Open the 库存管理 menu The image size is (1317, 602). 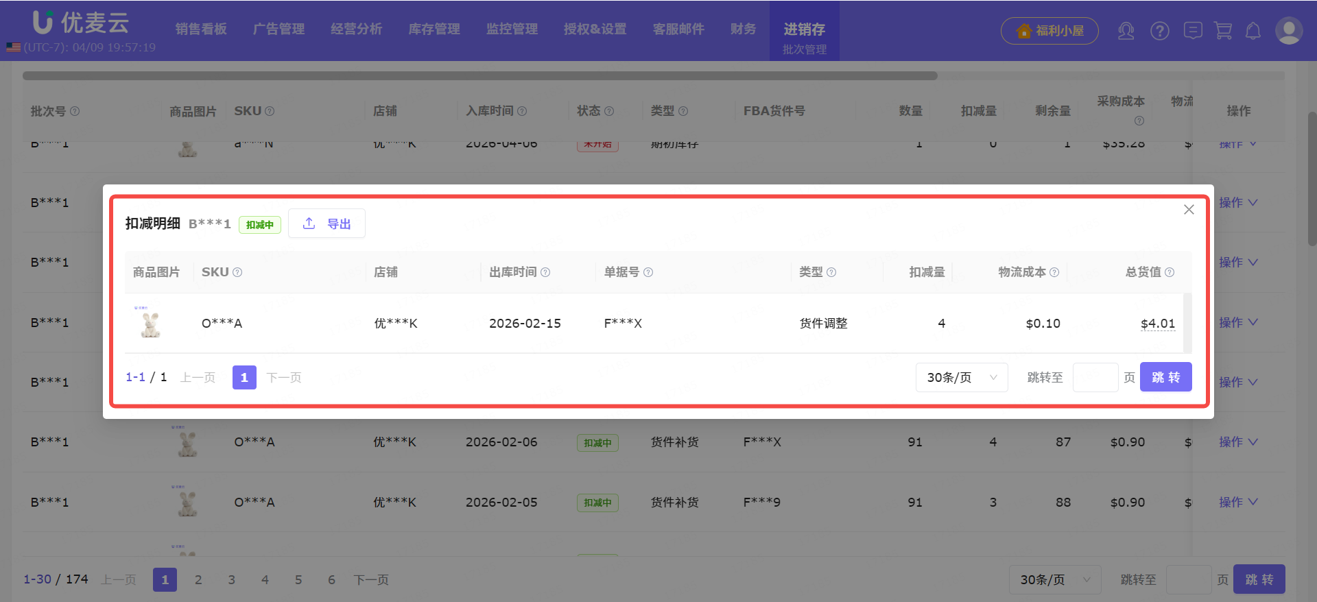434,29
